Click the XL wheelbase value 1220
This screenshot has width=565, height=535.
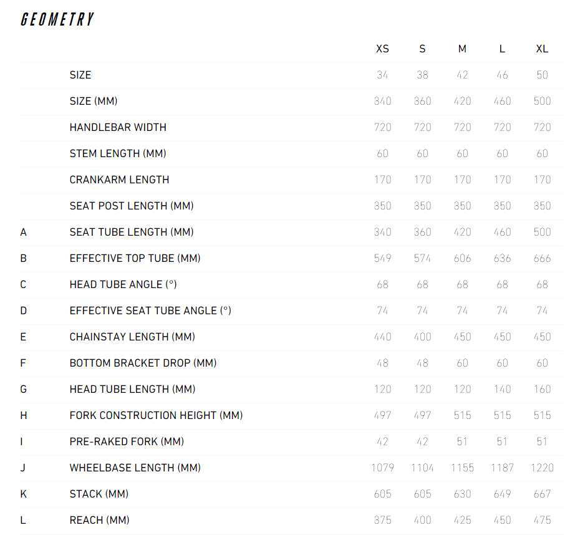pos(542,468)
